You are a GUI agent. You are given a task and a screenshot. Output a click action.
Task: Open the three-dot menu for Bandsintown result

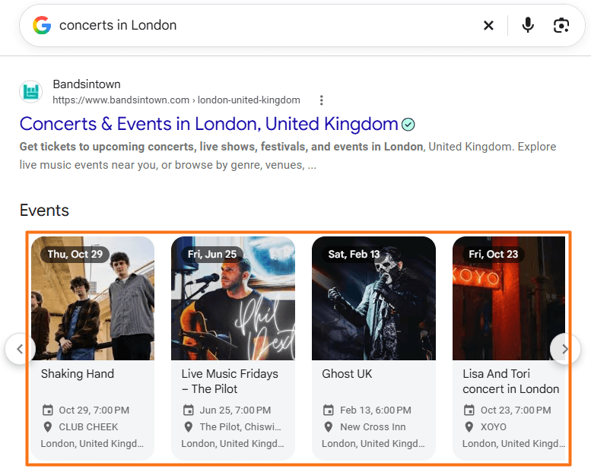(321, 100)
